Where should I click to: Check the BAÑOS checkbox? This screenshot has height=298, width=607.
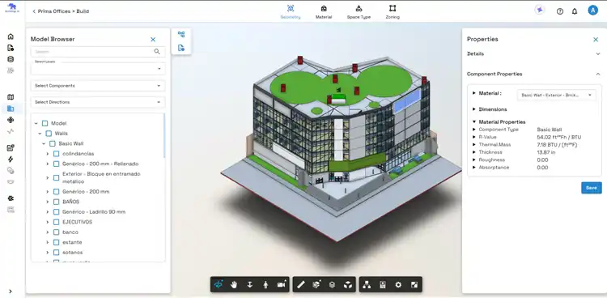pyautogui.click(x=56, y=202)
